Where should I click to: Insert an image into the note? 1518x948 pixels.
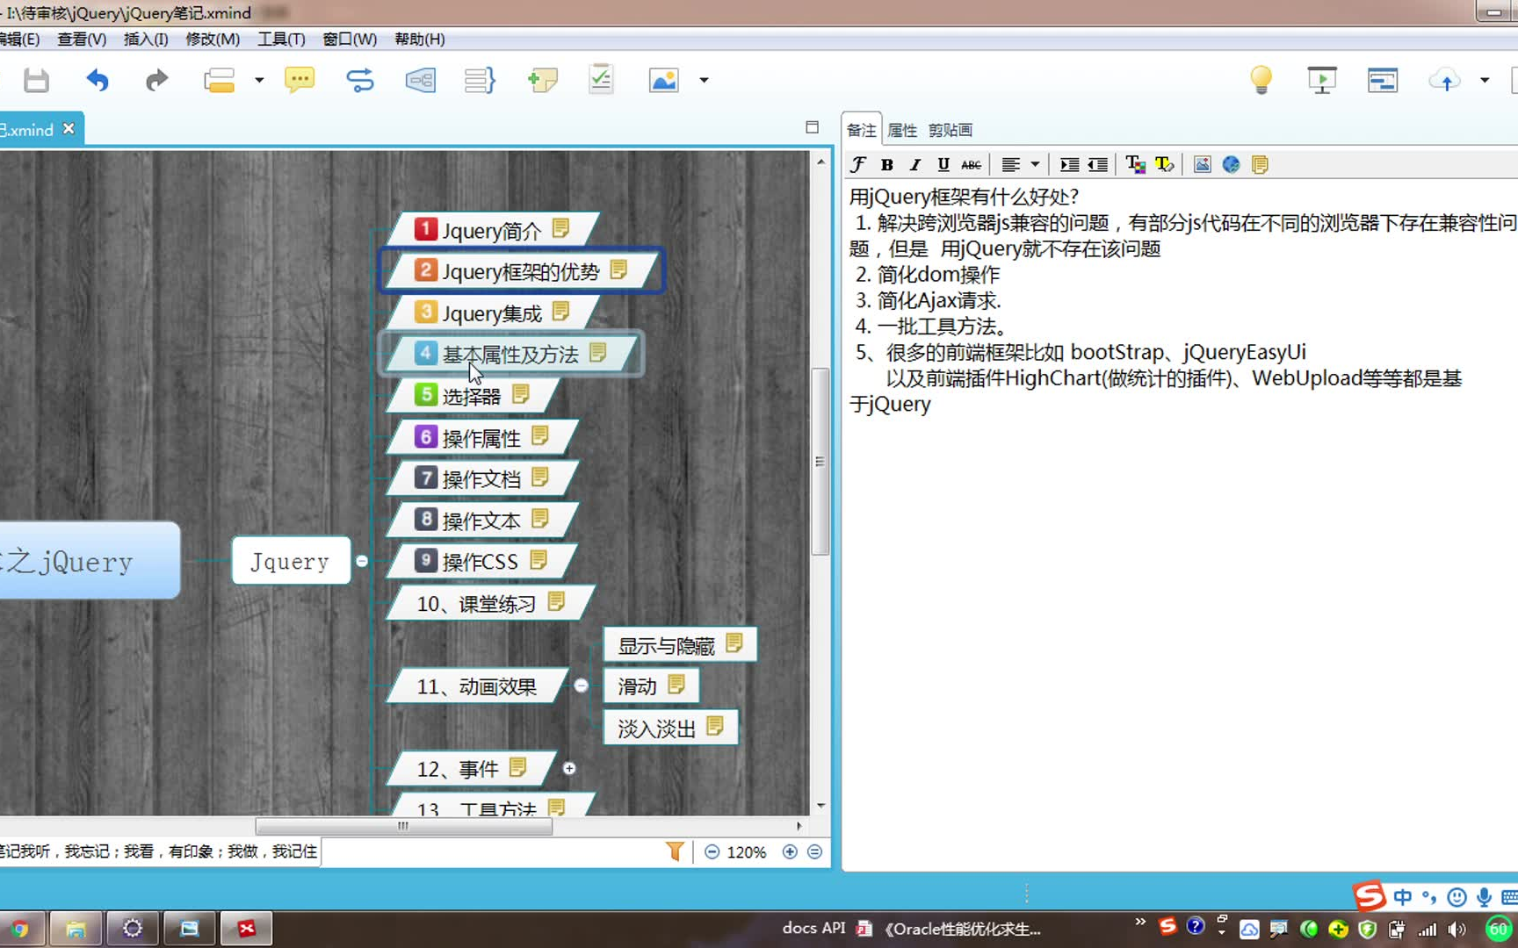point(1202,164)
